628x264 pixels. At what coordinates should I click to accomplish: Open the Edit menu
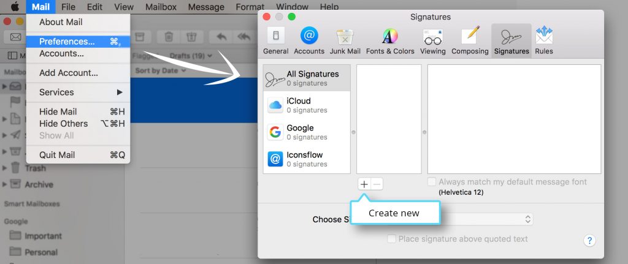point(94,7)
